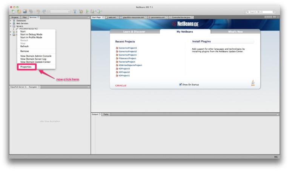The width and height of the screenshot is (289, 171).
Task: Click the Redo toolbar icon
Action: click(44, 11)
